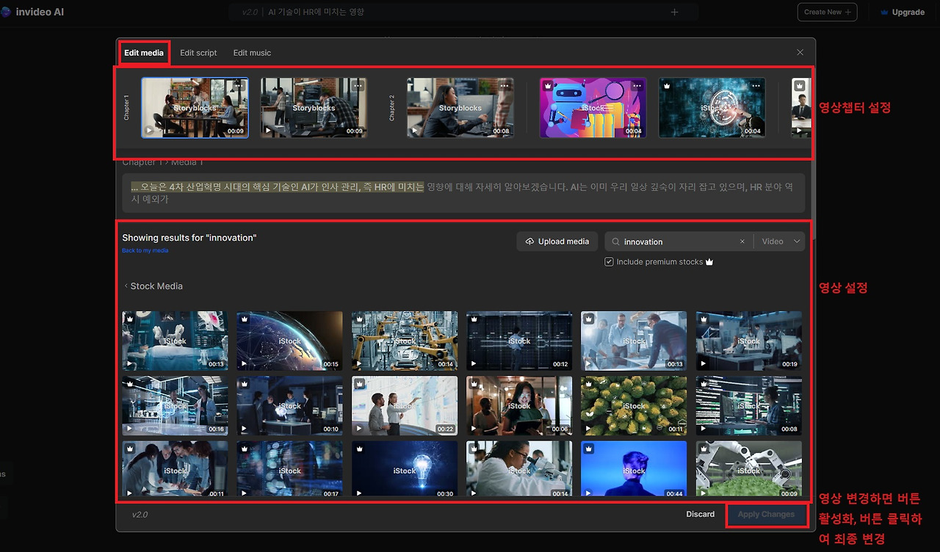940x552 pixels.
Task: Play the factory robot arms 00:14 stock video
Action: pyautogui.click(x=358, y=363)
